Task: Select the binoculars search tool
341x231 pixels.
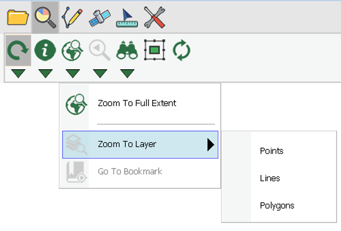Action: click(127, 51)
